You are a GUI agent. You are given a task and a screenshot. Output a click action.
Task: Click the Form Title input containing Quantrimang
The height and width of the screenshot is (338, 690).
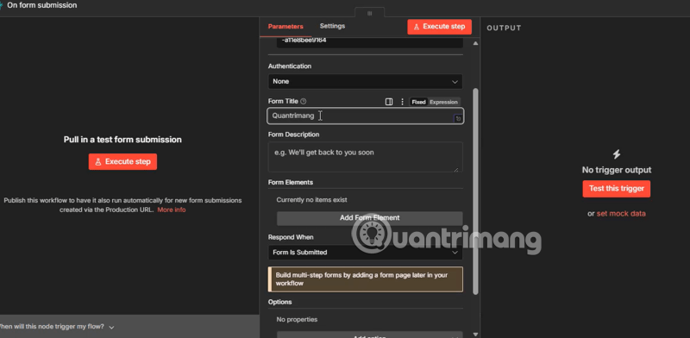pyautogui.click(x=365, y=116)
